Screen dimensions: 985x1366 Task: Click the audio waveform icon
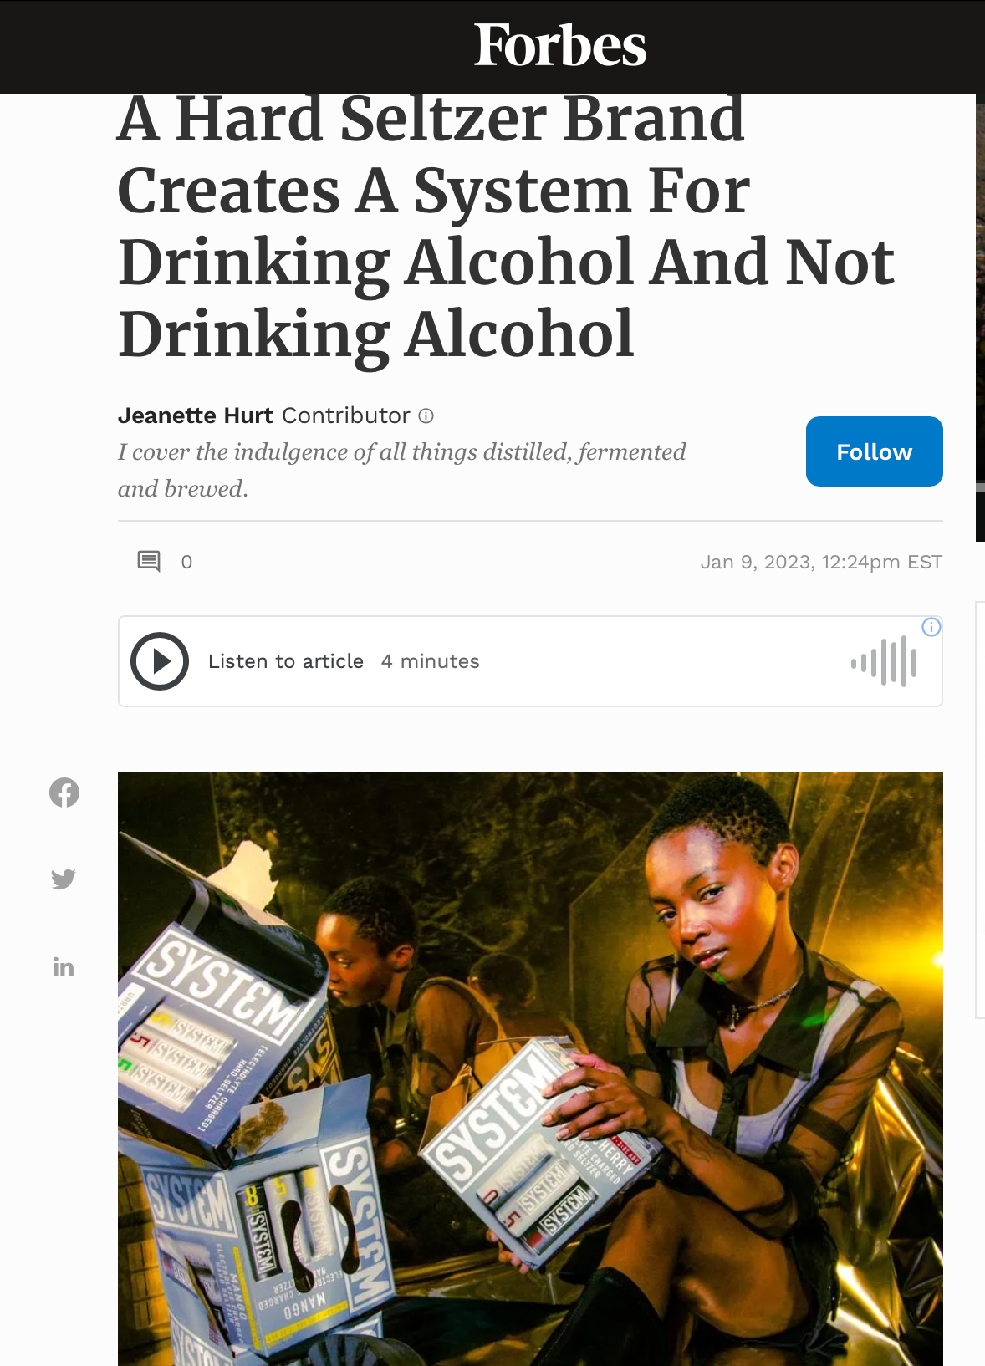tap(884, 662)
